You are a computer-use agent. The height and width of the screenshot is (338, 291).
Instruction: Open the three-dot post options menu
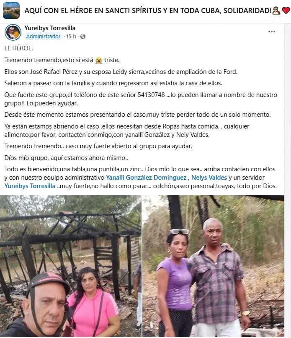pos(272,31)
